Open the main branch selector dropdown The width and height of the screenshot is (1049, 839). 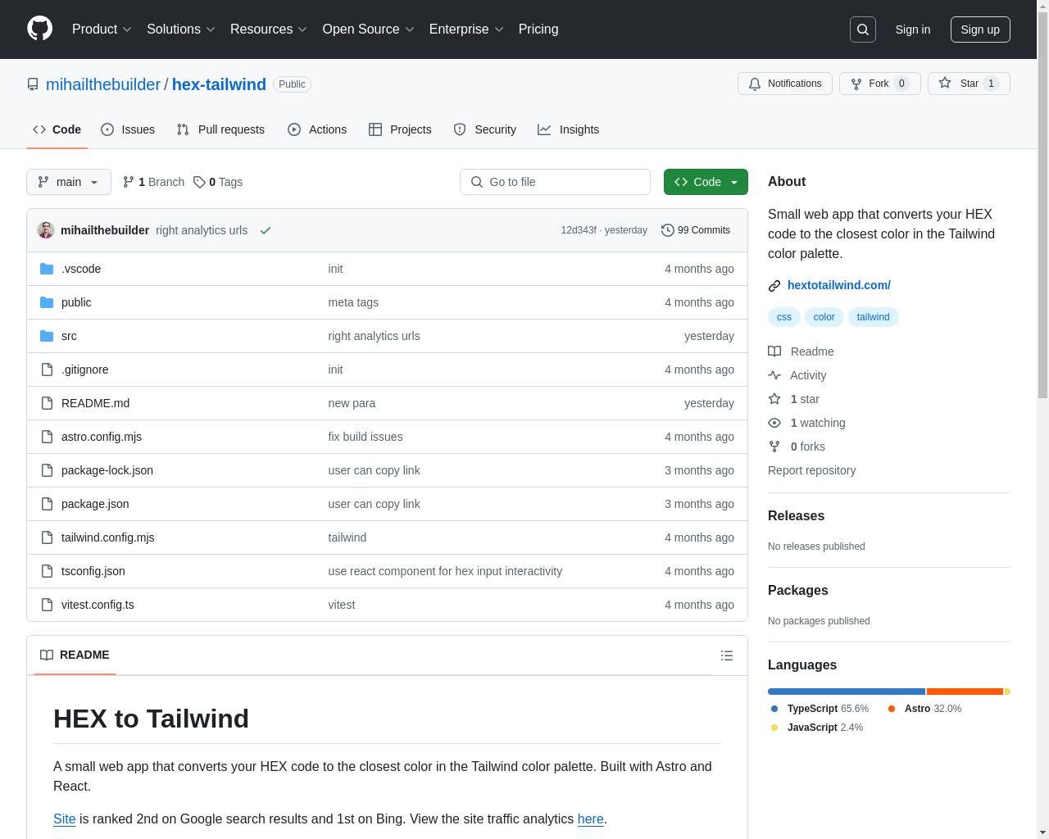click(69, 182)
